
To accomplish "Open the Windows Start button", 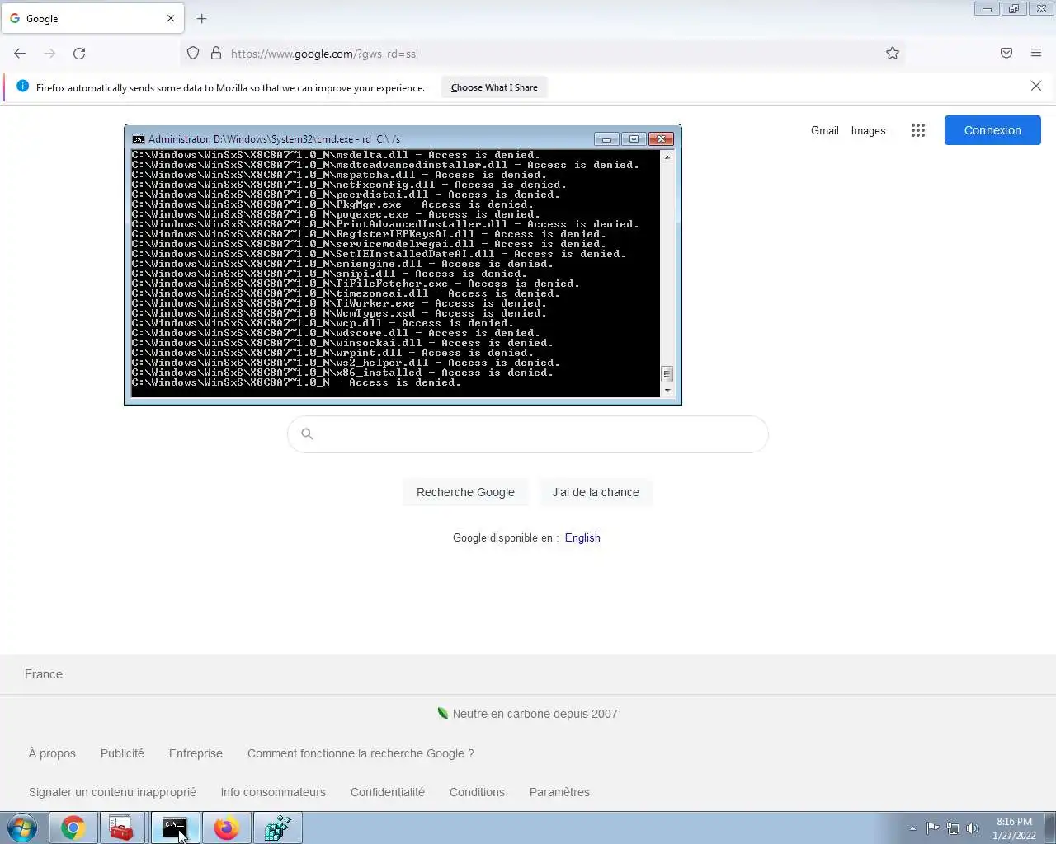I will click(x=22, y=828).
